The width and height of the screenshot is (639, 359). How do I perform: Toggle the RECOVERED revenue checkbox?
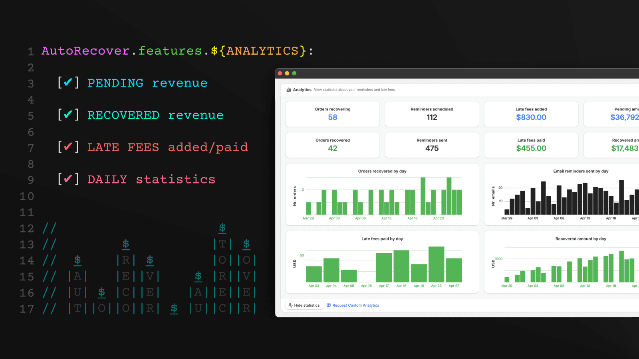[68, 115]
